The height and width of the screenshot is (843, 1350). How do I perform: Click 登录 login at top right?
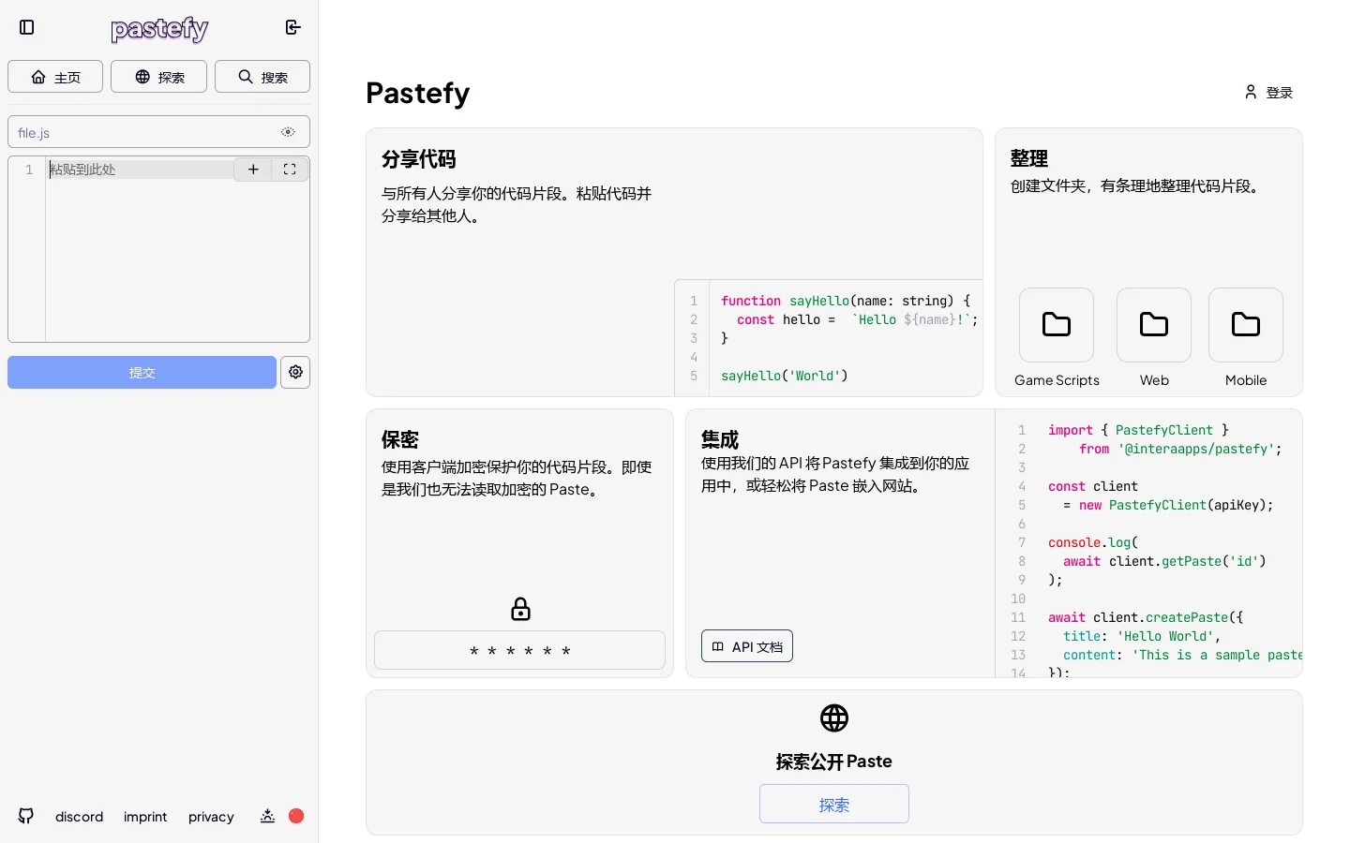pos(1268,92)
